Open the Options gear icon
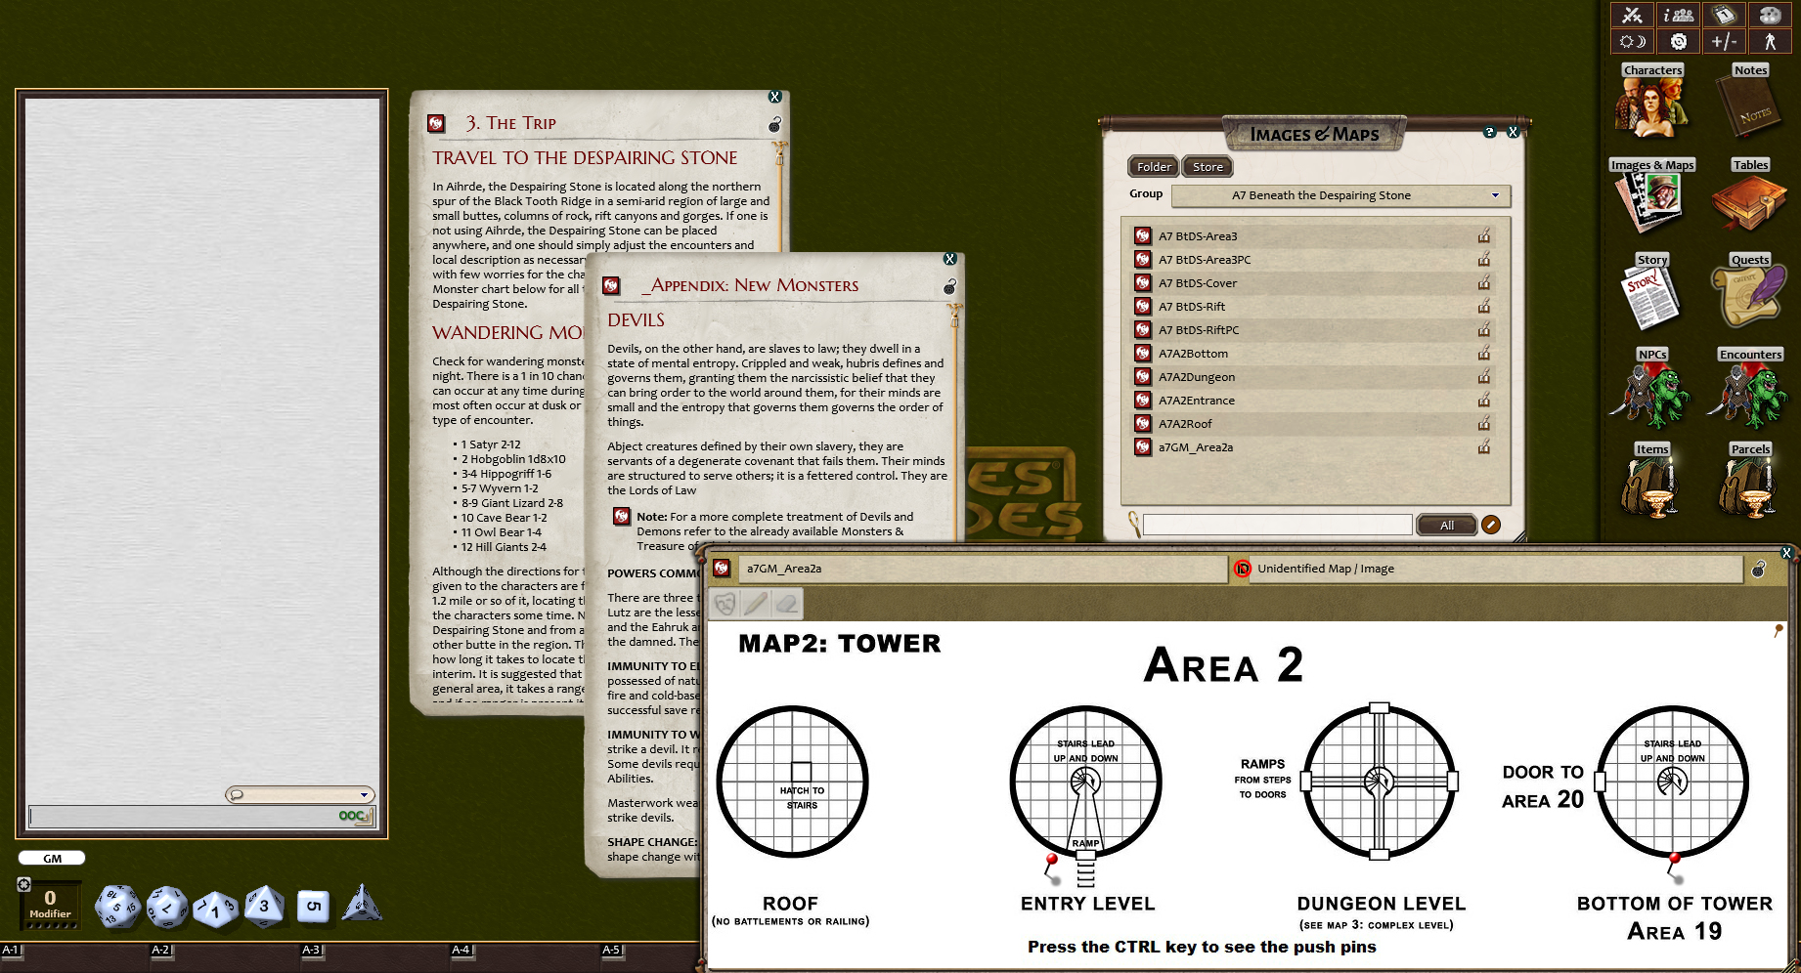The height and width of the screenshot is (973, 1801). point(1678,40)
